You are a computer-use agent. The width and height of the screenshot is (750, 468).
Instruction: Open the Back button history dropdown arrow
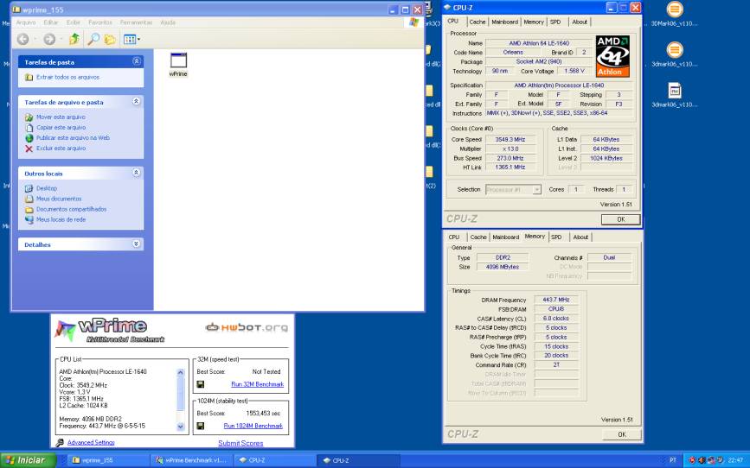(35, 39)
